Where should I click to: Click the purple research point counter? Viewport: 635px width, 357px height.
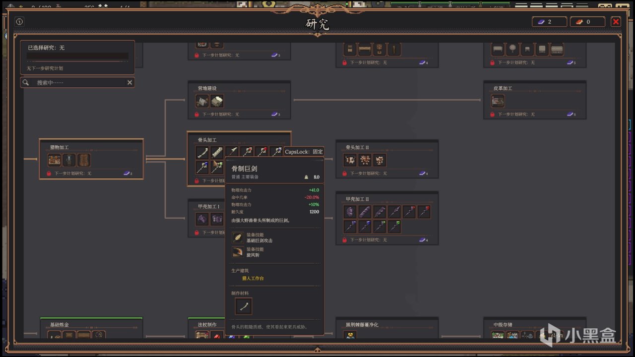point(549,22)
